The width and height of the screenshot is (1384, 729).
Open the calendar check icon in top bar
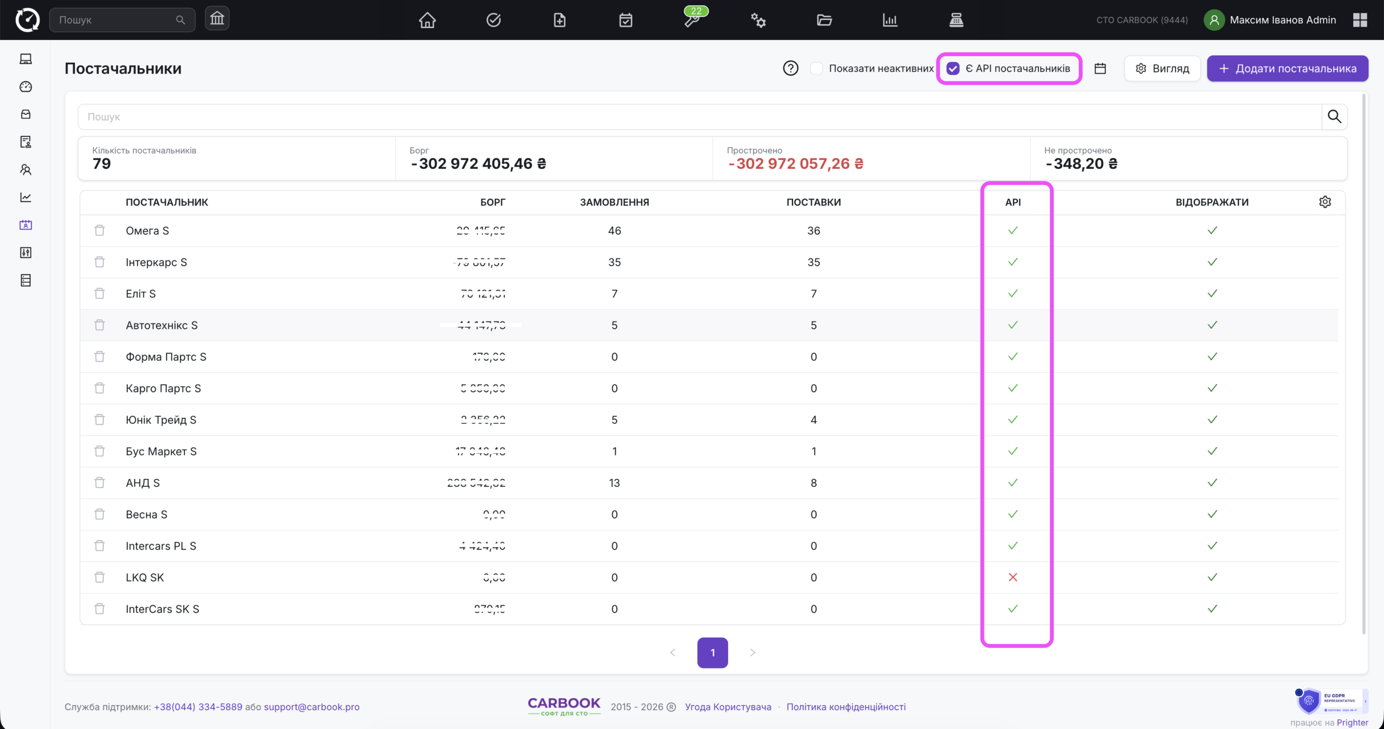click(626, 20)
